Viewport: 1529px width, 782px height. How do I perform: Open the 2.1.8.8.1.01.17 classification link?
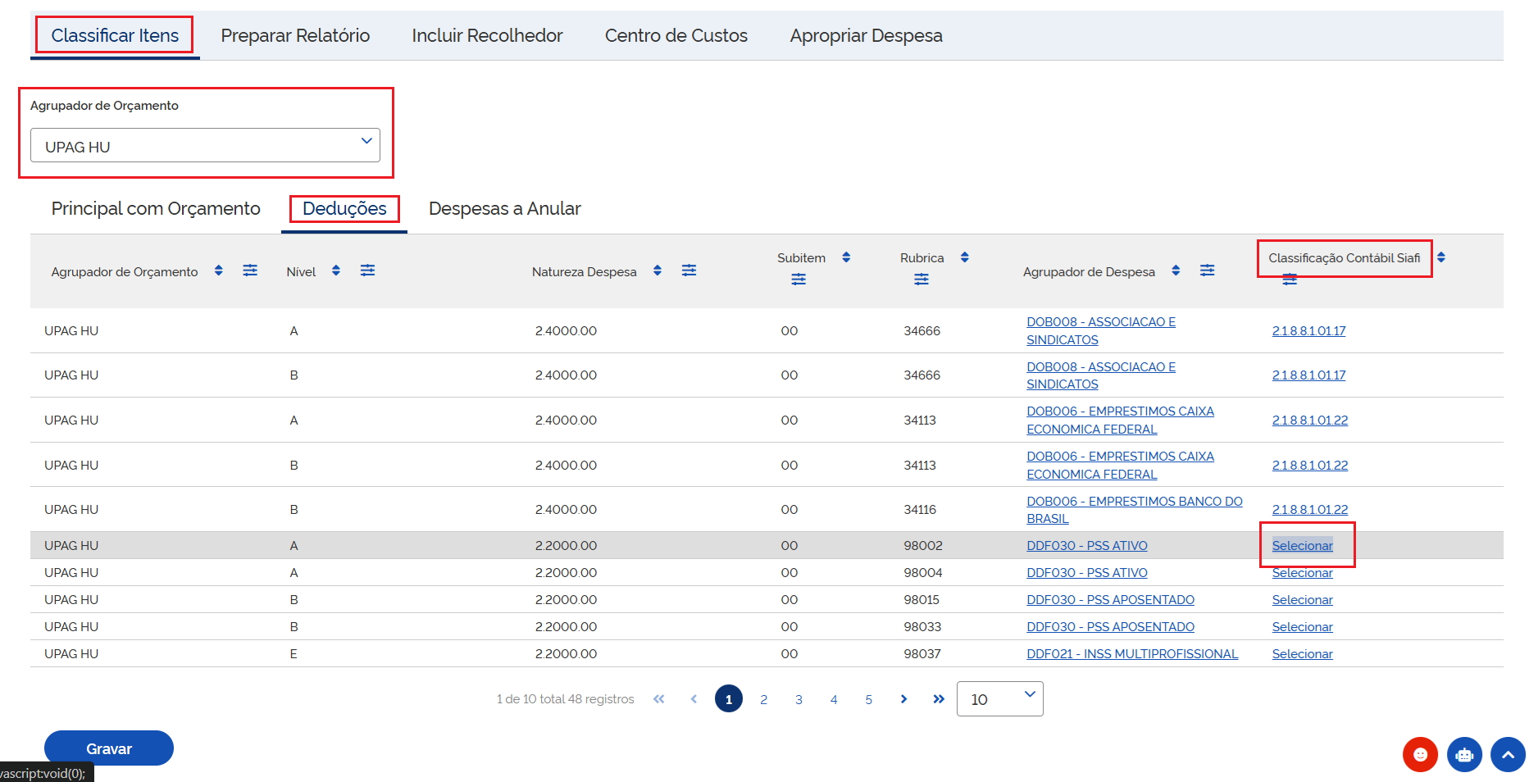click(x=1308, y=330)
